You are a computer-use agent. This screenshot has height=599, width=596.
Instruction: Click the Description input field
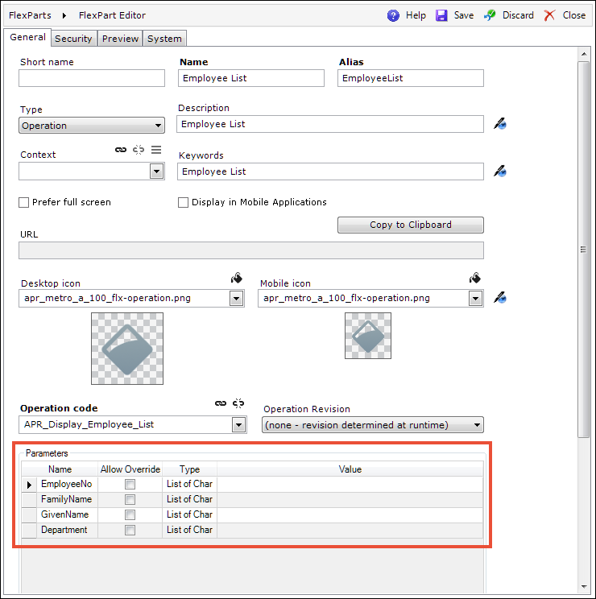(330, 124)
